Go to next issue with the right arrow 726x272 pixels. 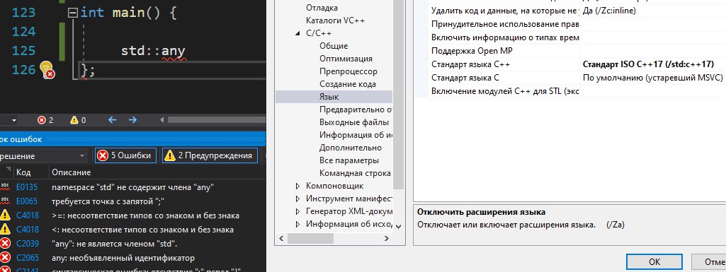(133, 120)
